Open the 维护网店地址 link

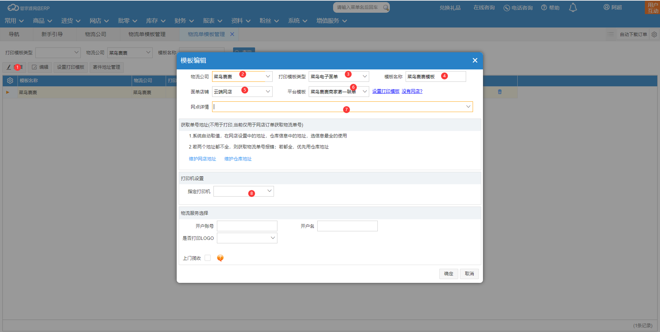[x=202, y=159]
